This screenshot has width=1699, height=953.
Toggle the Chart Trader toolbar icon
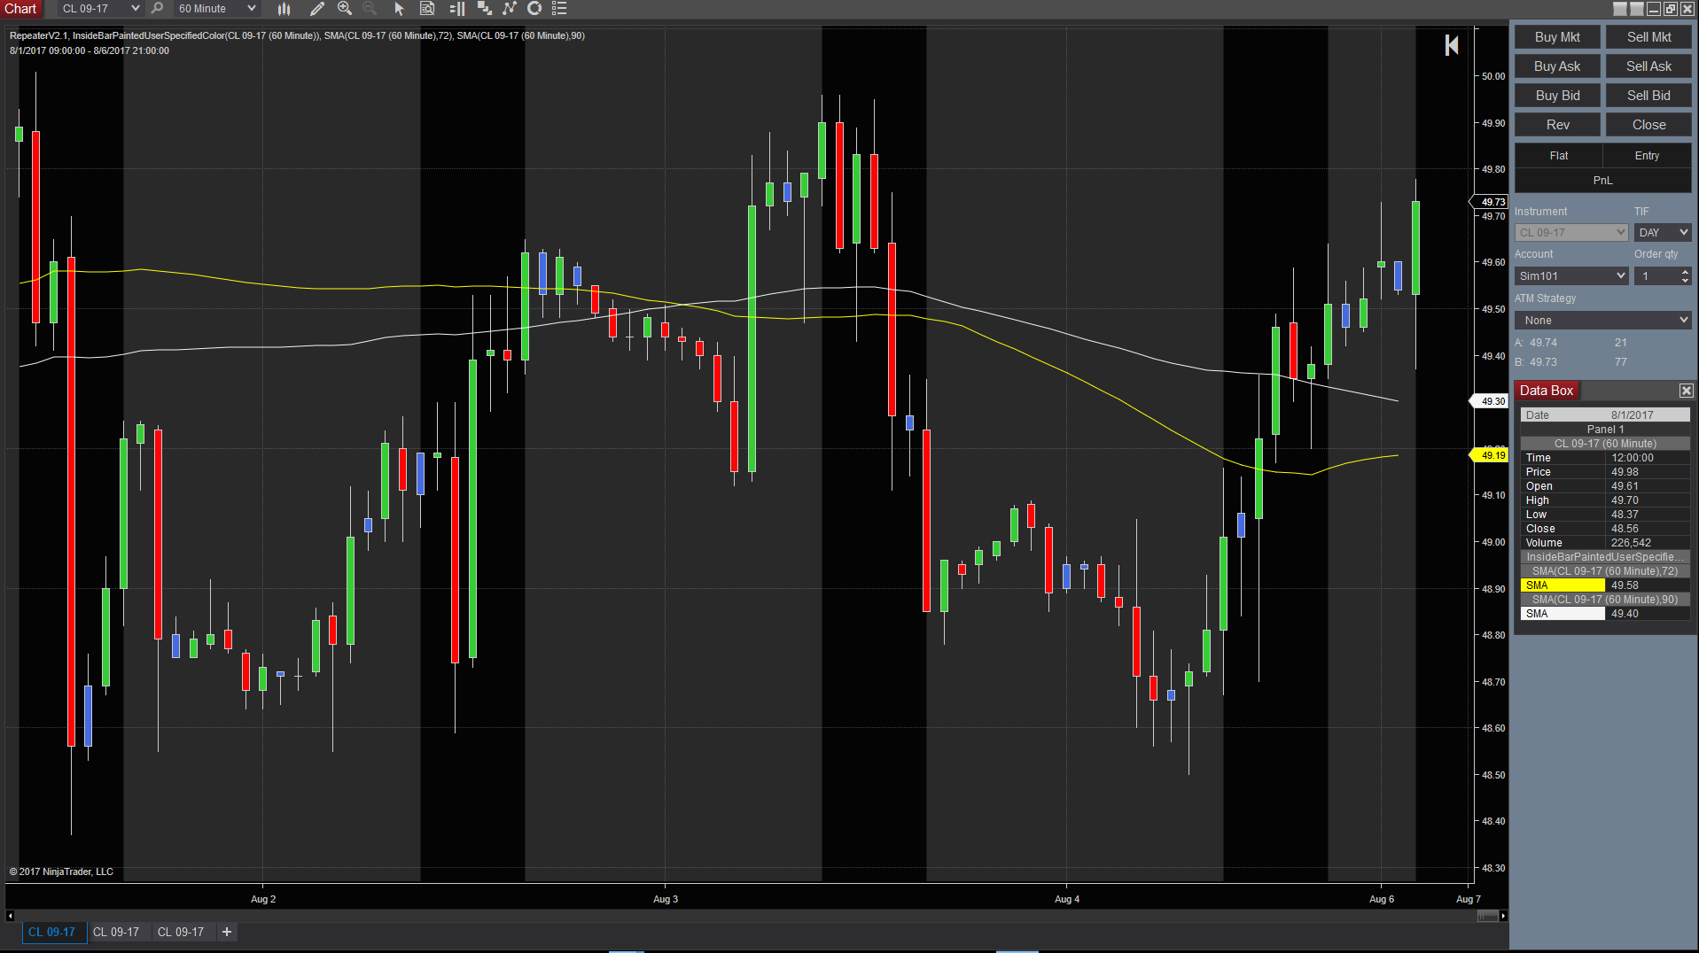pyautogui.click(x=457, y=9)
